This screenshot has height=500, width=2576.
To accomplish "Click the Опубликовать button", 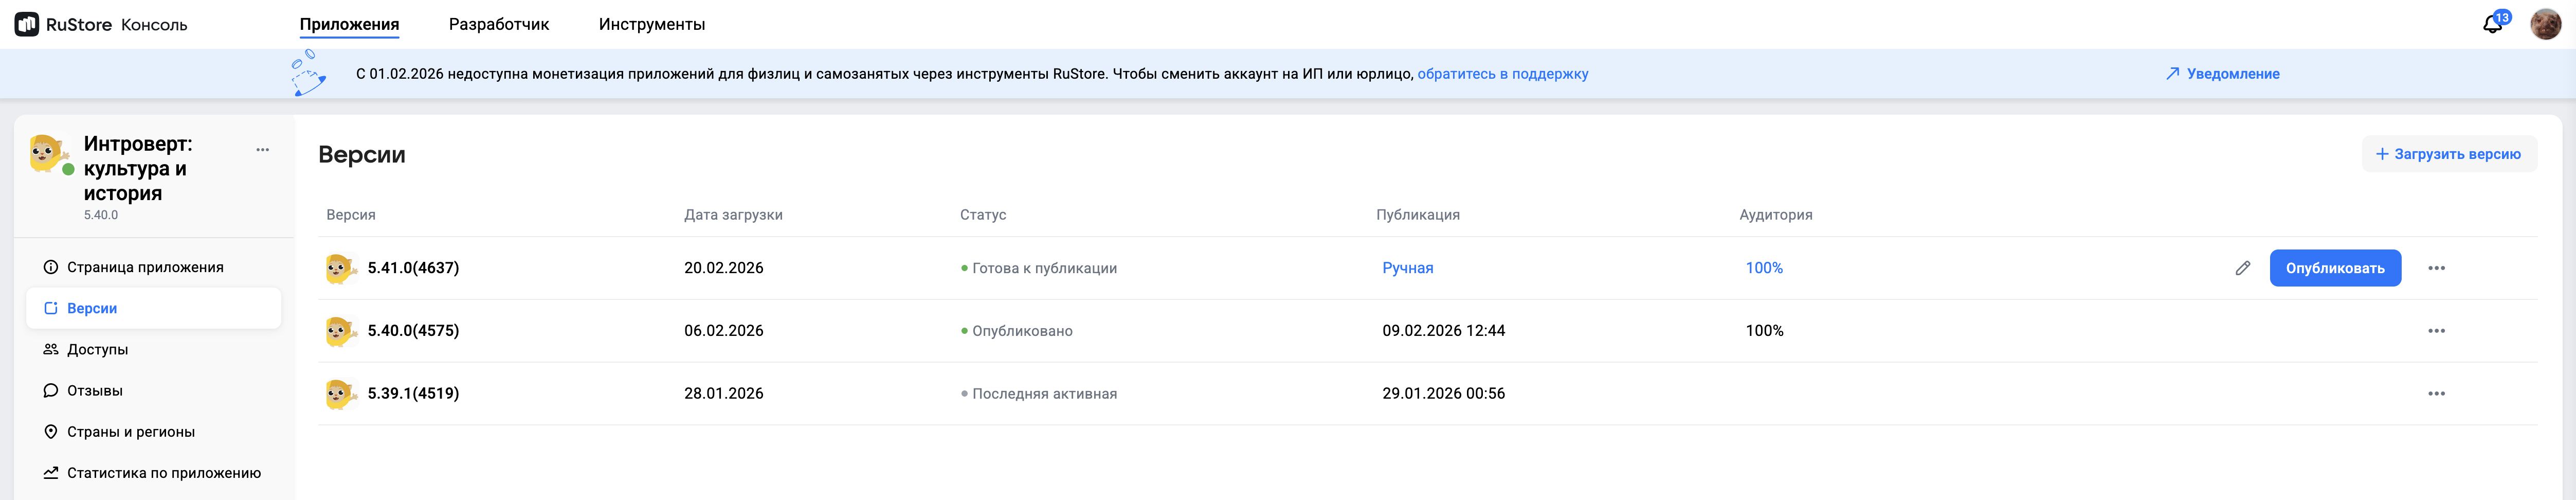I will click(x=2335, y=268).
